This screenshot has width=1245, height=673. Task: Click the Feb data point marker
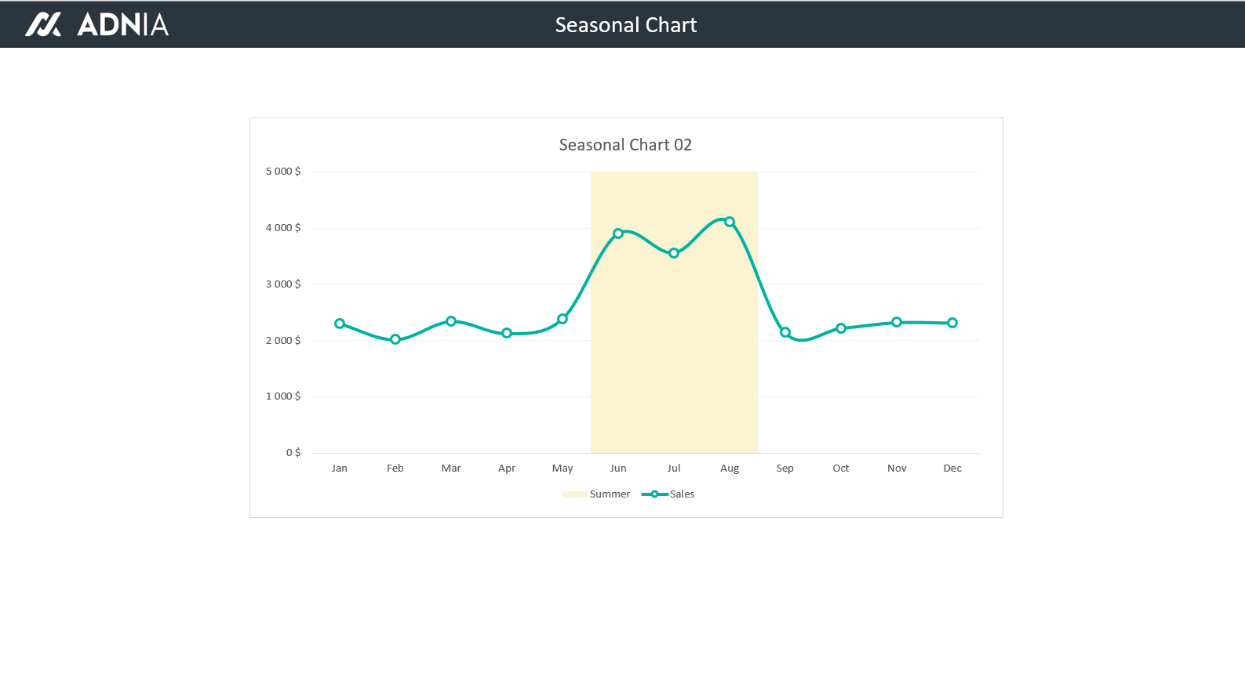pos(395,339)
